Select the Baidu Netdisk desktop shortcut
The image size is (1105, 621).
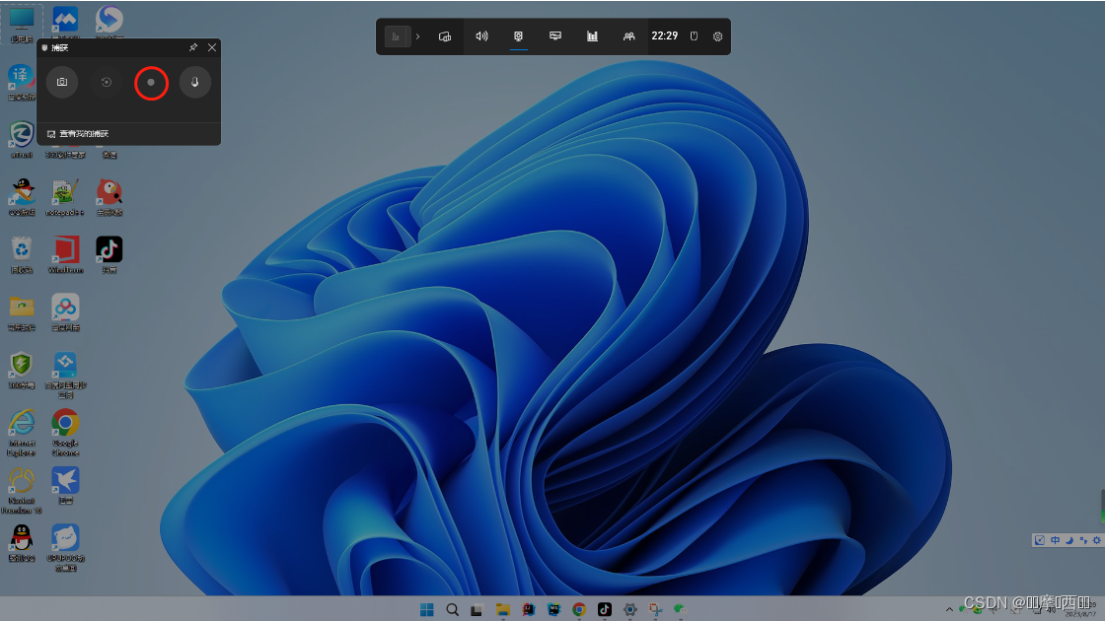pyautogui.click(x=65, y=312)
